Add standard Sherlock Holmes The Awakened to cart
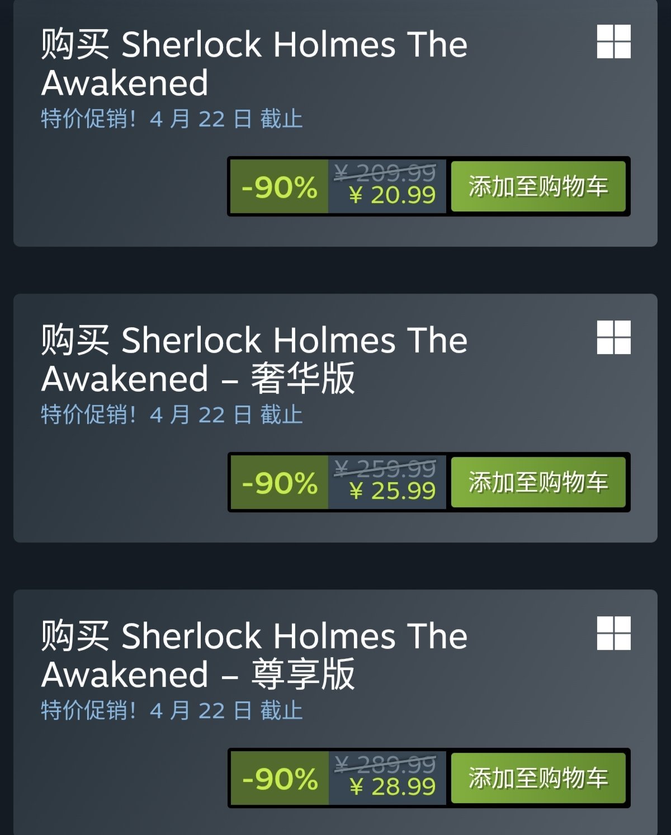671x835 pixels. (x=538, y=186)
